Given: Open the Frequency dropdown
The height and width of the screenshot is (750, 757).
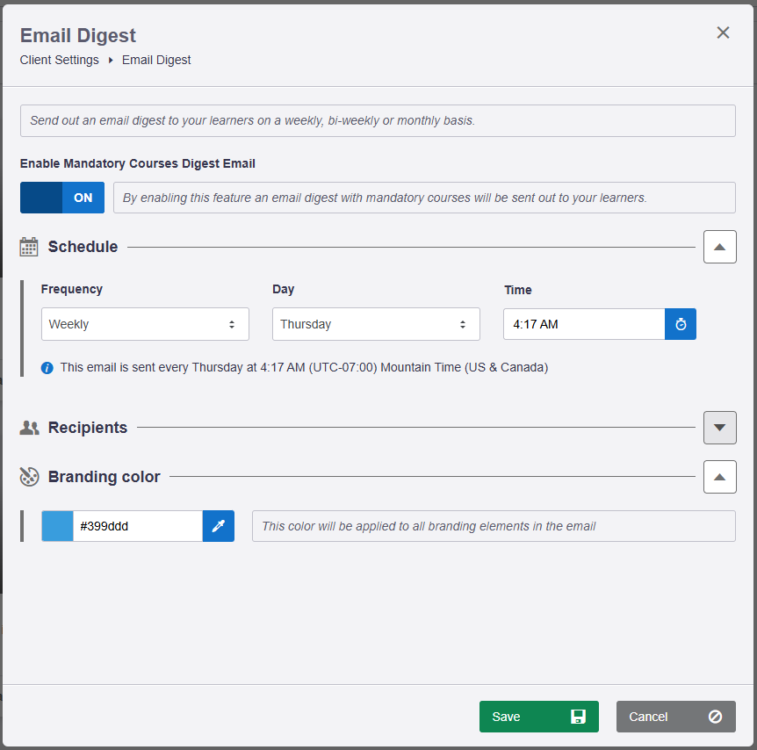Looking at the screenshot, I should click(145, 324).
